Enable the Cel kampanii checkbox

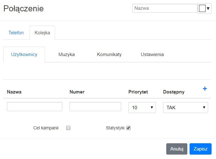point(68,128)
